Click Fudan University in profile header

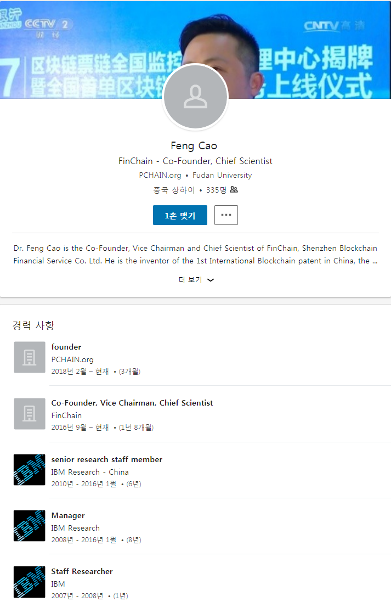222,176
